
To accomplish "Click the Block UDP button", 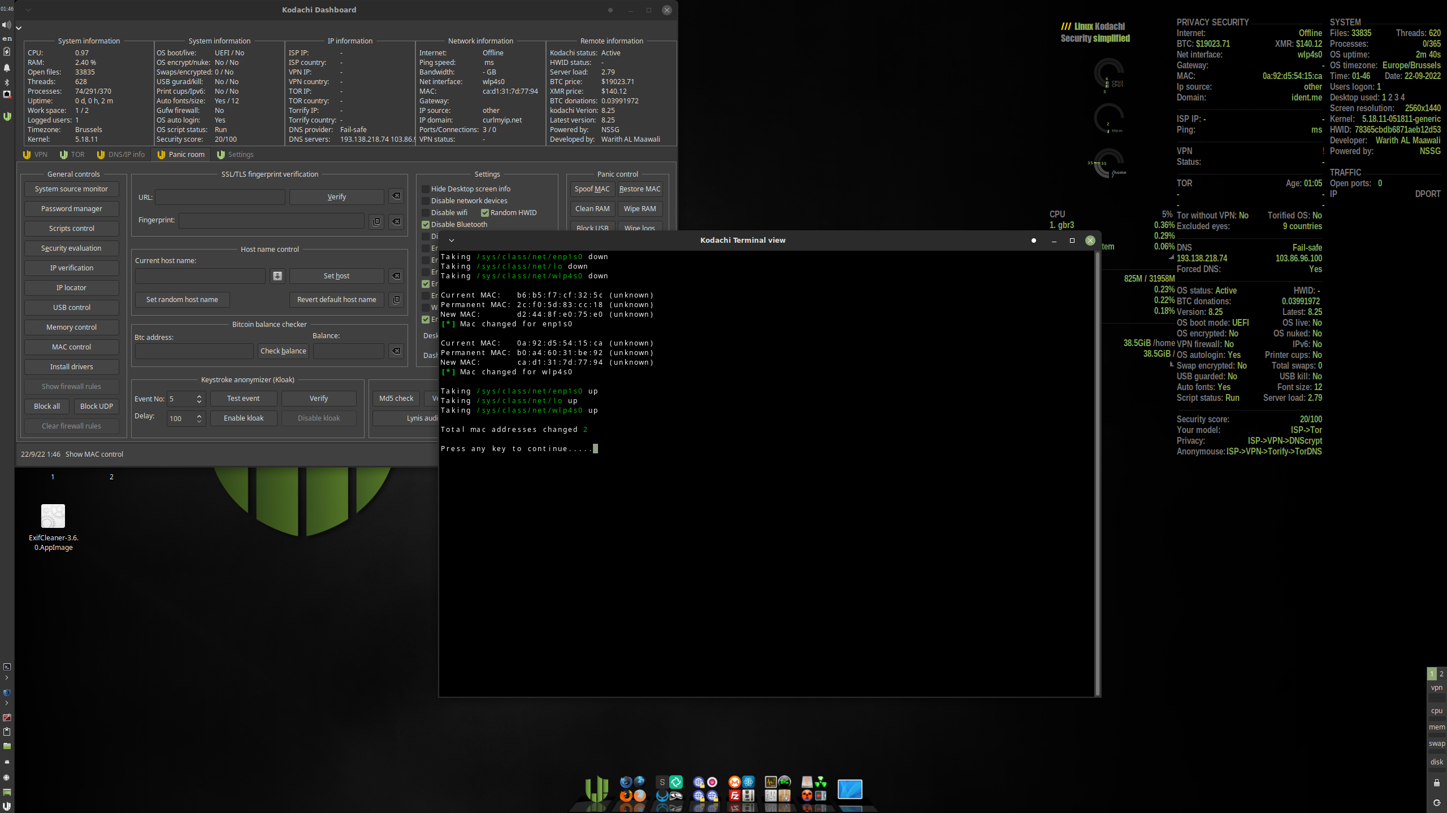I will pos(97,406).
